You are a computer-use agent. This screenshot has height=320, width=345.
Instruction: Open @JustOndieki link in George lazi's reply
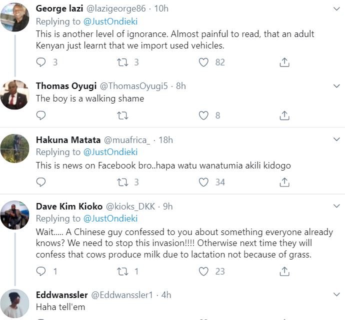pyautogui.click(x=110, y=21)
